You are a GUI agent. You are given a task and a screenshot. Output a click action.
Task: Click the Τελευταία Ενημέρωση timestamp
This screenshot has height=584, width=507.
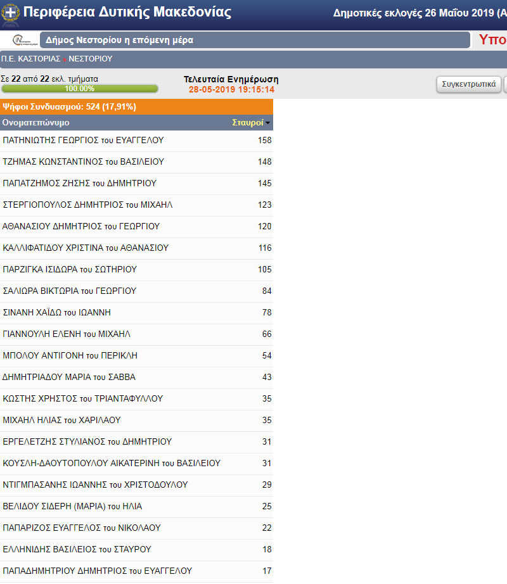coord(231,89)
